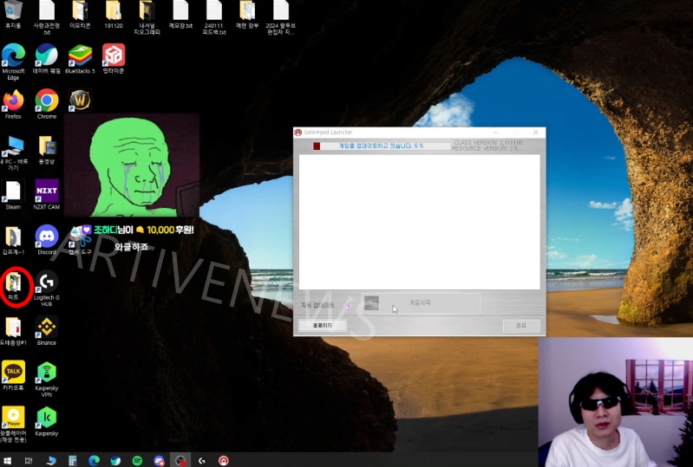Click the 게임시작 button in GetAmped Launcher

pos(420,303)
